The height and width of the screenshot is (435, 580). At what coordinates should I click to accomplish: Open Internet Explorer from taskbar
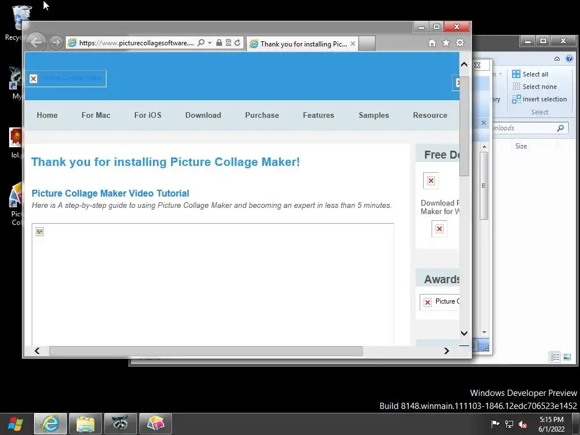[50, 424]
